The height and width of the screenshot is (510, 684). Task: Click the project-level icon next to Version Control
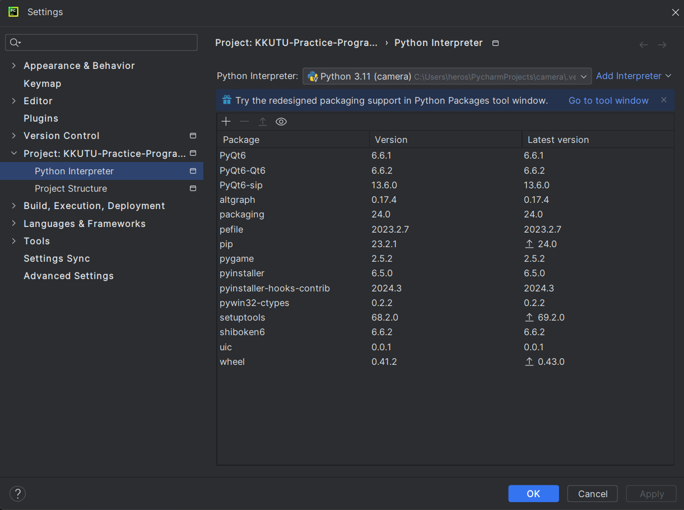[193, 136]
